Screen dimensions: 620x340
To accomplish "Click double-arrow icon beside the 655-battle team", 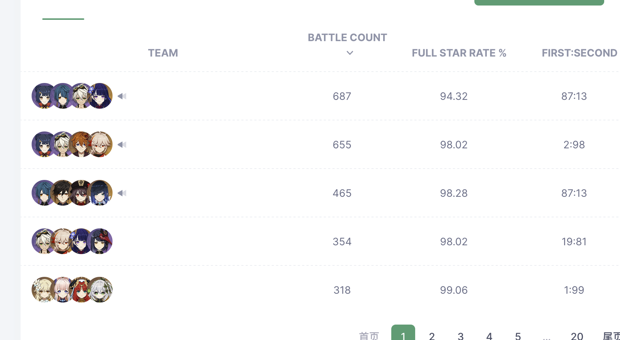I will point(122,145).
